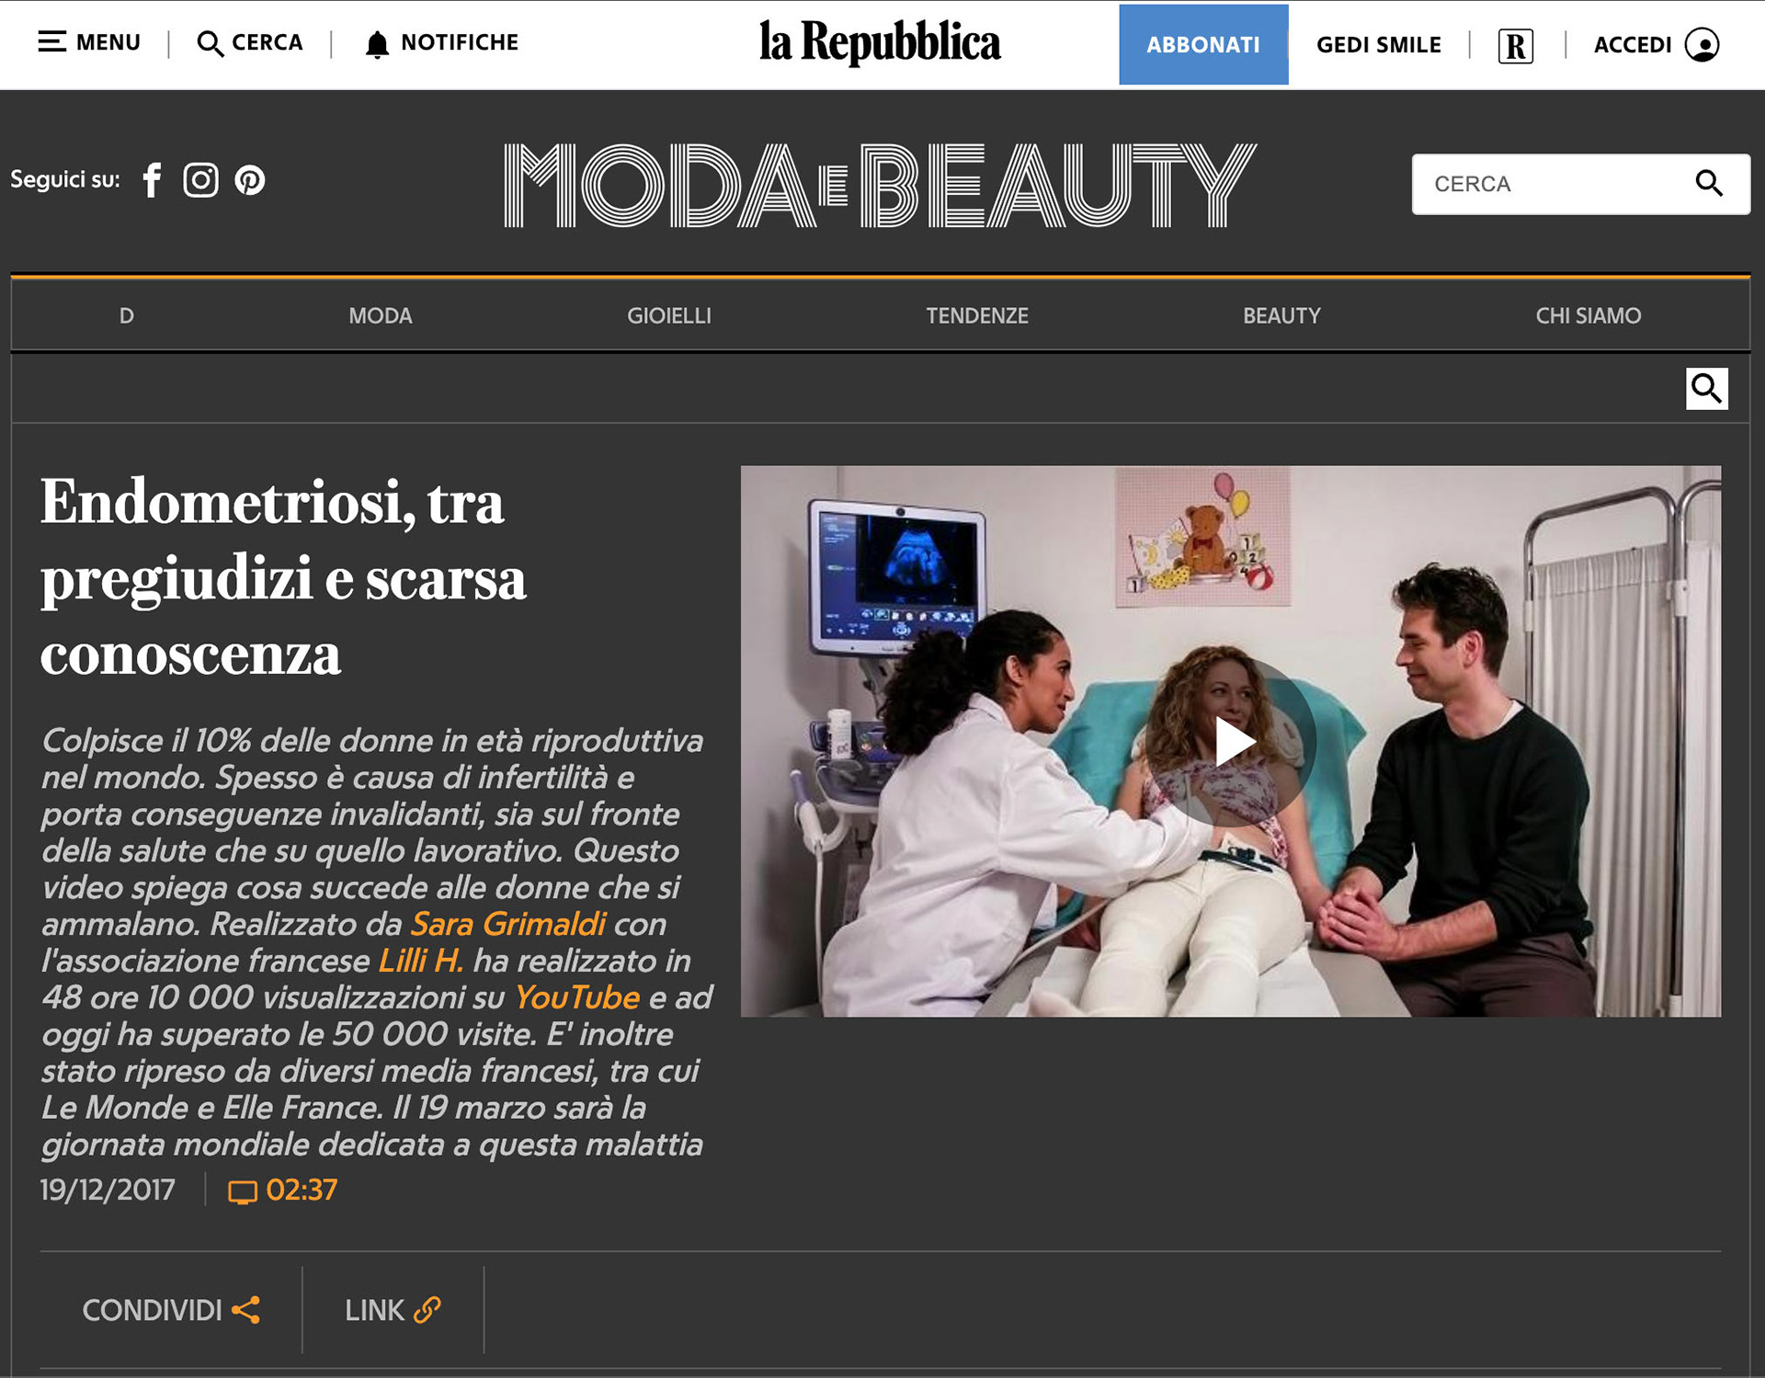Open the NOTIFICHE bell icon
1765x1378 pixels.
click(377, 44)
